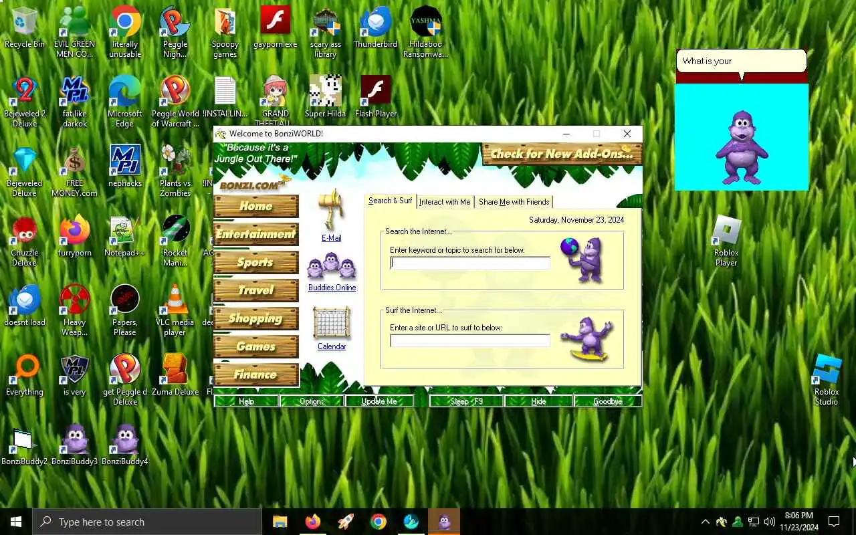This screenshot has height=535, width=856.
Task: Open the Calendar grid icon
Action: point(332,324)
